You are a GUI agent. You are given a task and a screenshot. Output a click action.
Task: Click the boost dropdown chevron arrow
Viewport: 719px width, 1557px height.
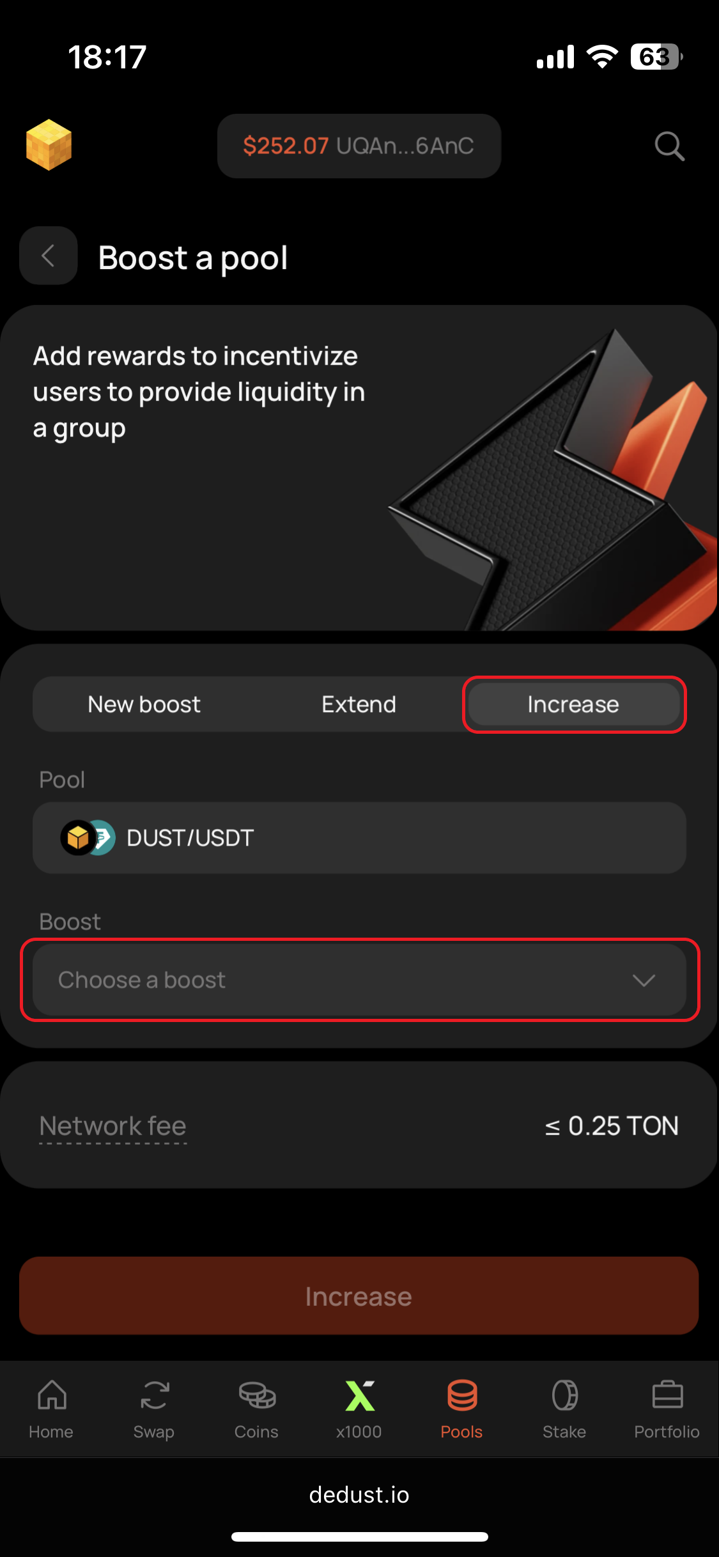tap(644, 980)
